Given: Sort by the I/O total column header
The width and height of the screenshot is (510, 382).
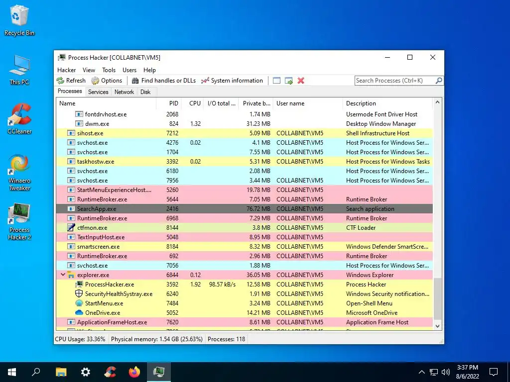Looking at the screenshot, I should pyautogui.click(x=221, y=103).
